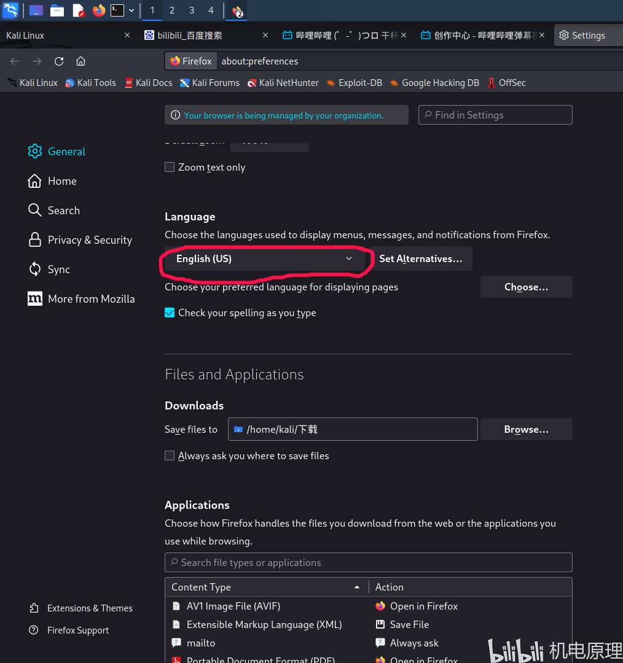Click Search file types or applications field
The image size is (623, 663).
[x=368, y=562]
